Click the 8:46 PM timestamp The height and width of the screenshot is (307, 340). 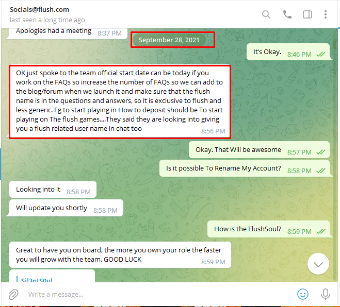299,54
